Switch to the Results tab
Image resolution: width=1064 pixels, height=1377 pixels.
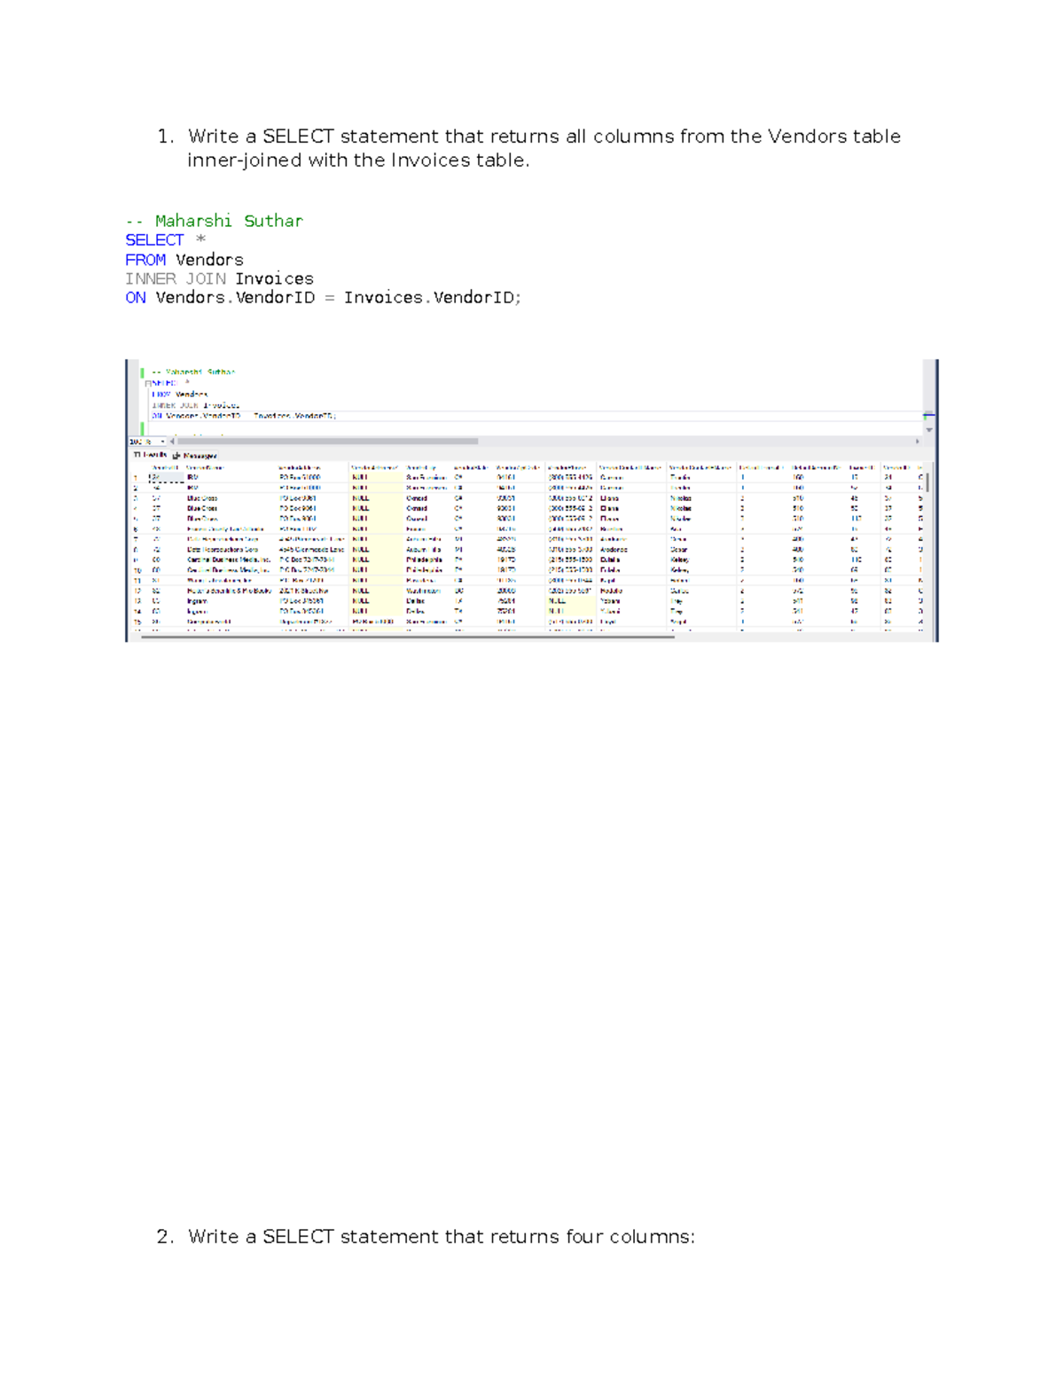click(153, 454)
